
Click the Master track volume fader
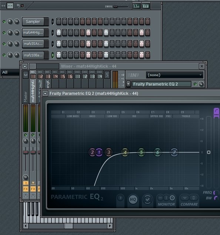(26, 152)
